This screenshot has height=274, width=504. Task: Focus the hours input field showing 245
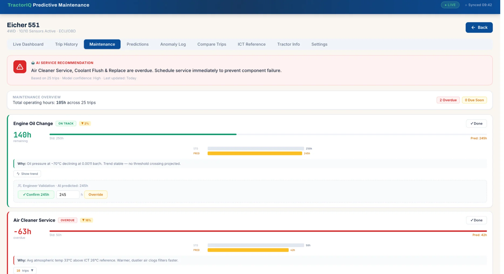coord(68,194)
